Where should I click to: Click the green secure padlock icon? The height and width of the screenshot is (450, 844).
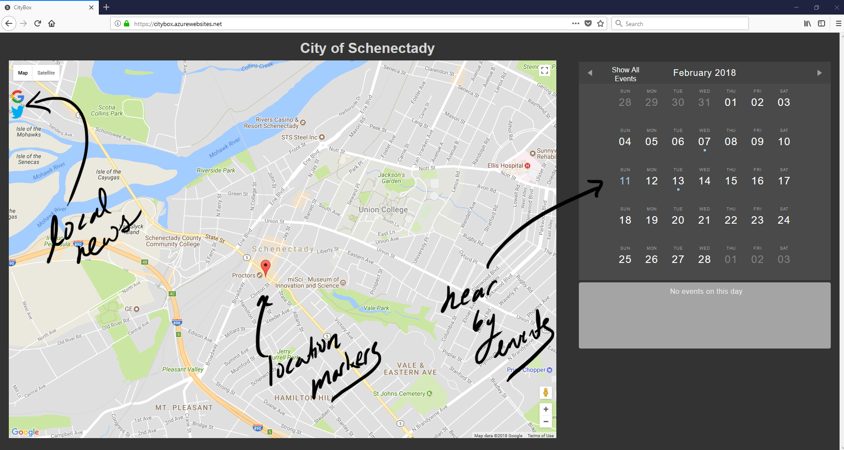click(127, 23)
